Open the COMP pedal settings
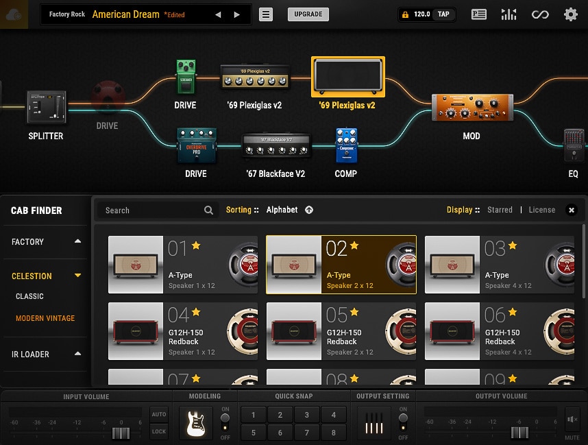Viewport: 588px width, 445px height. [x=345, y=145]
